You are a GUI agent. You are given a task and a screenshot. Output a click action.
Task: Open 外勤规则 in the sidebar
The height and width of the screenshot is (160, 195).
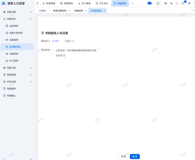pyautogui.click(x=14, y=54)
